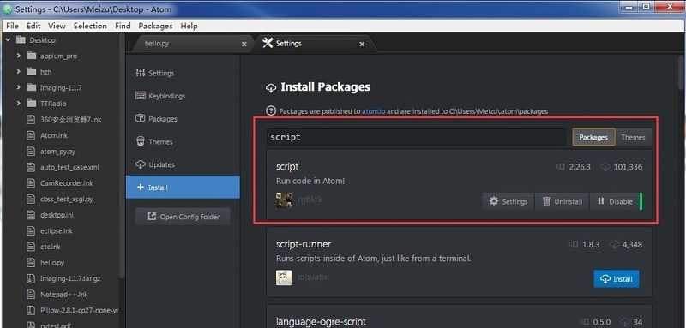Click the Desktop folder icon in tree
The height and width of the screenshot is (328, 686).
(21, 39)
